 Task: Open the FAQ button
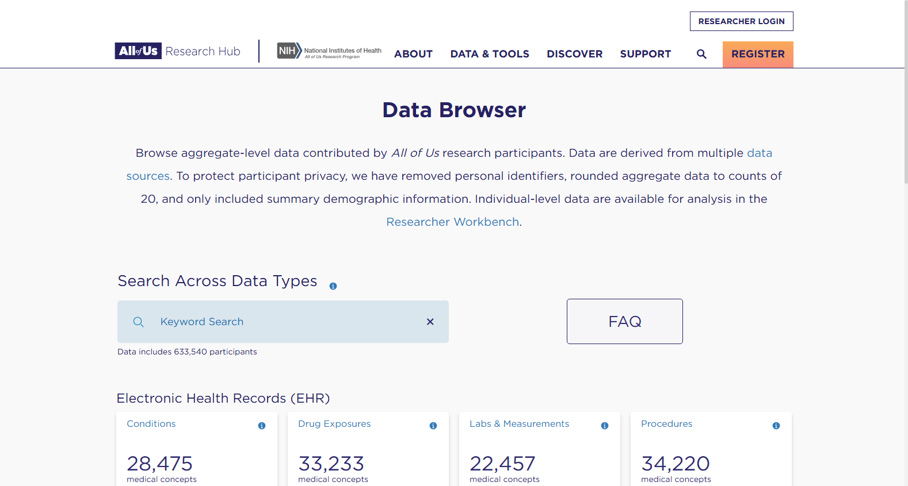pyautogui.click(x=625, y=321)
